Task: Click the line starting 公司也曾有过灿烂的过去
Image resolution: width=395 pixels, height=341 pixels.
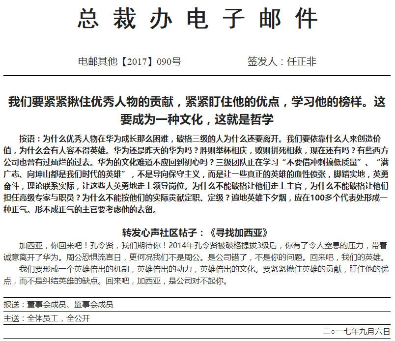Action: [196, 162]
